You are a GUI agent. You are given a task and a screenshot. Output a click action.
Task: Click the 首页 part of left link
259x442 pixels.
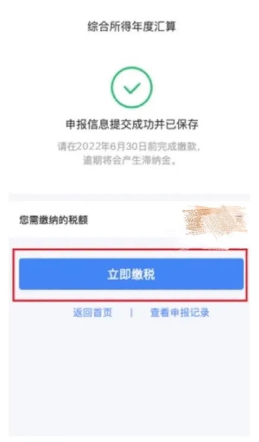tap(102, 313)
